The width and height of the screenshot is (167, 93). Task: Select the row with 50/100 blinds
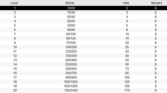tap(83, 34)
